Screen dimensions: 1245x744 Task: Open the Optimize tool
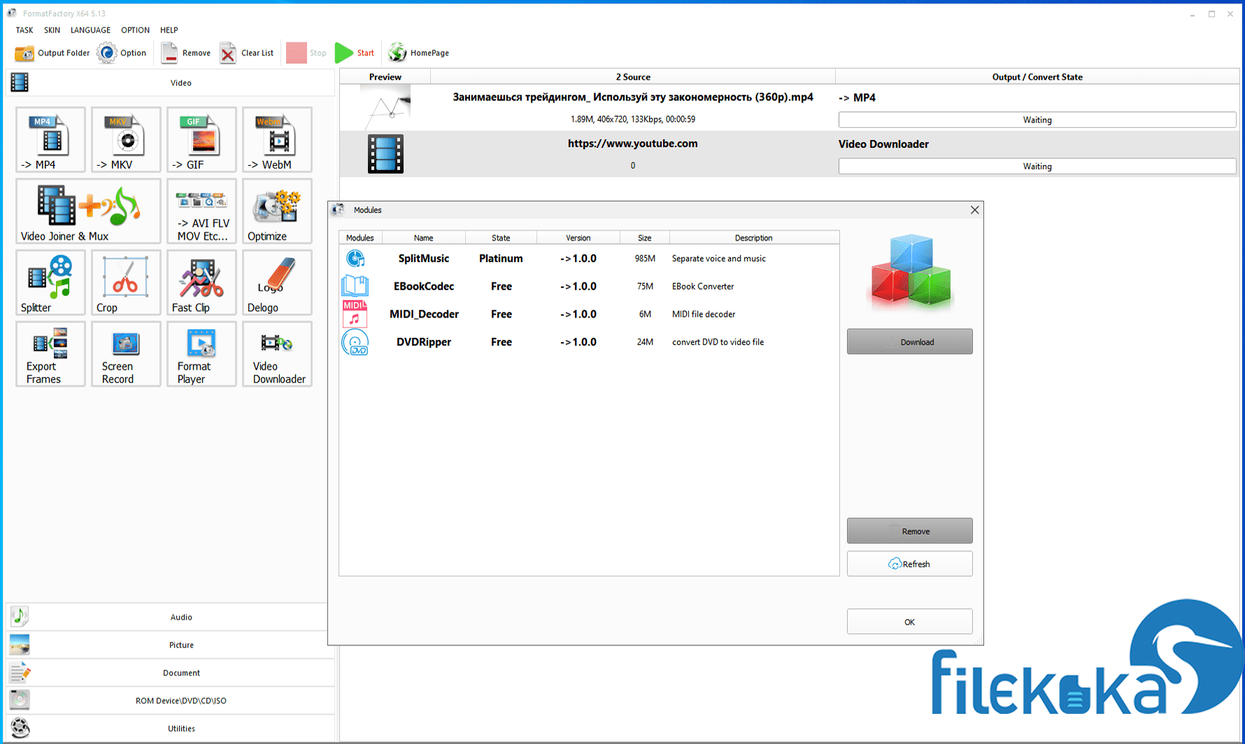277,210
